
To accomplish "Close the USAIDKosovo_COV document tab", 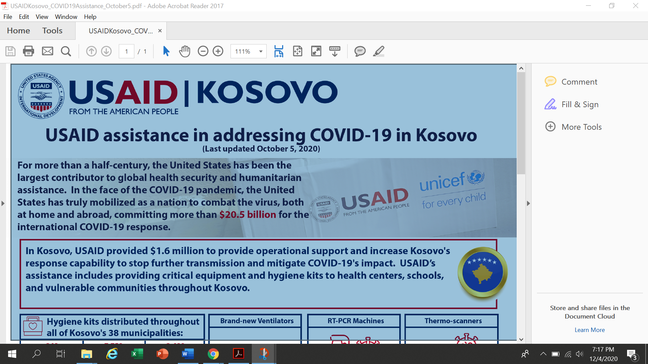I will pyautogui.click(x=160, y=31).
